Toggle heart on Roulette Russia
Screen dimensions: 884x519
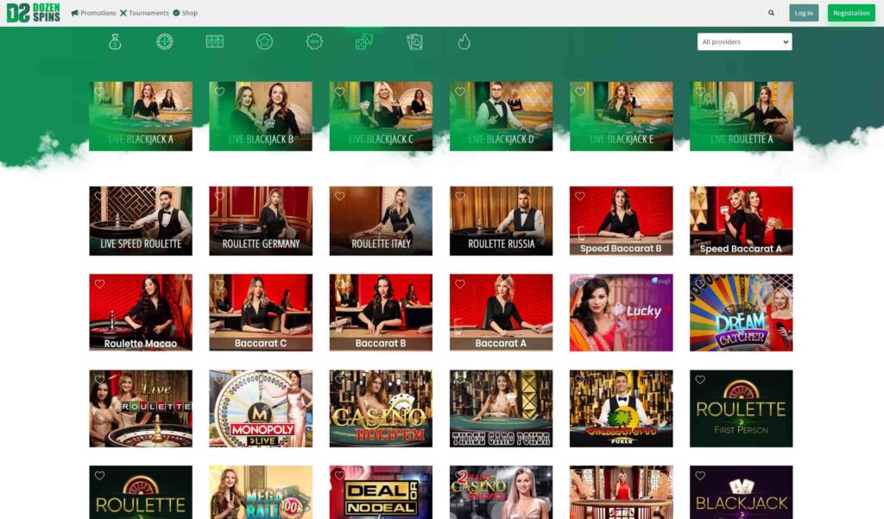(x=460, y=196)
